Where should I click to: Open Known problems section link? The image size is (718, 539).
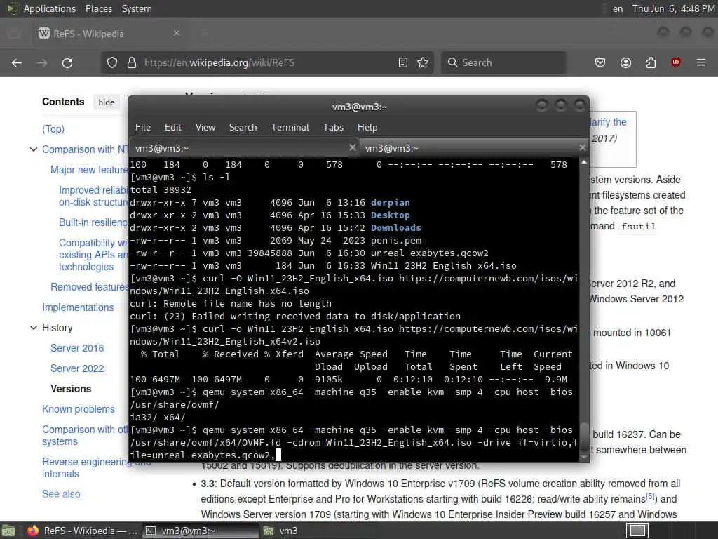pyautogui.click(x=79, y=409)
